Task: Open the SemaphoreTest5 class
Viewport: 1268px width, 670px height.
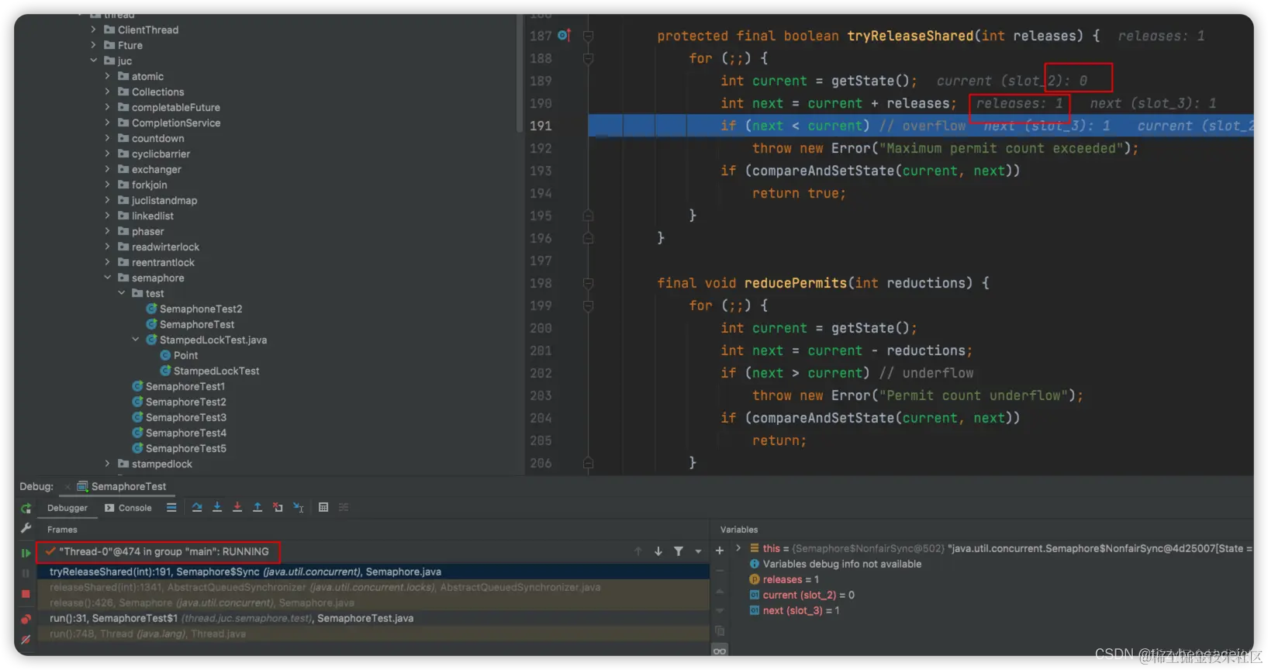Action: pyautogui.click(x=179, y=448)
